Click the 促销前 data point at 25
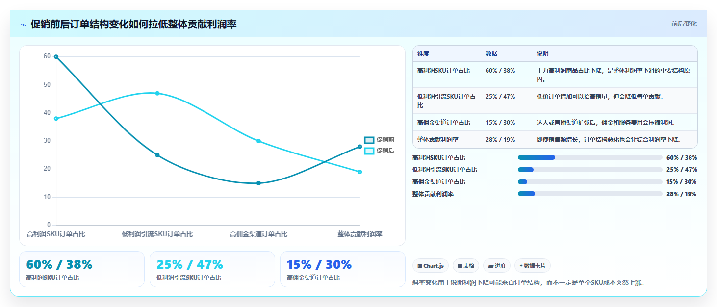This screenshot has height=307, width=717. tap(157, 155)
